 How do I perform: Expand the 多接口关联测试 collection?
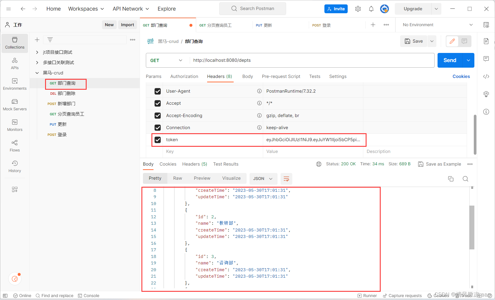tap(37, 63)
